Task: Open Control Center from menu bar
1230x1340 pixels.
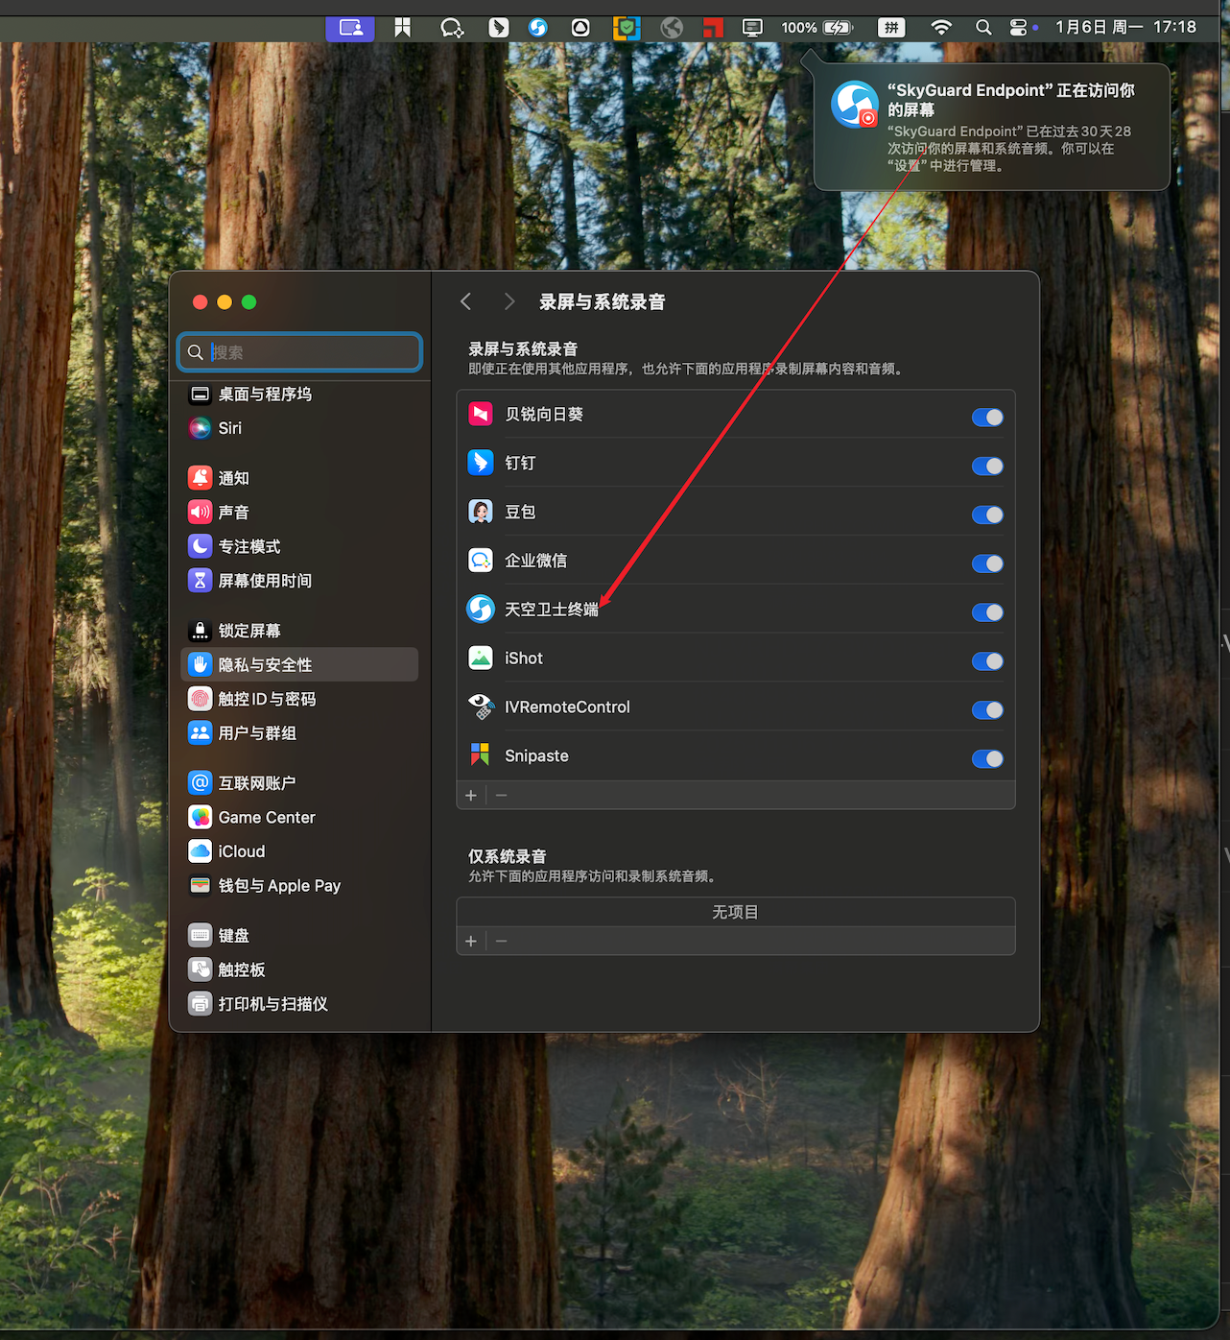Action: (1019, 28)
